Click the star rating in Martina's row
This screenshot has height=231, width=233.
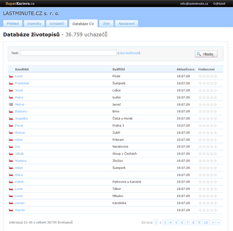208,161
